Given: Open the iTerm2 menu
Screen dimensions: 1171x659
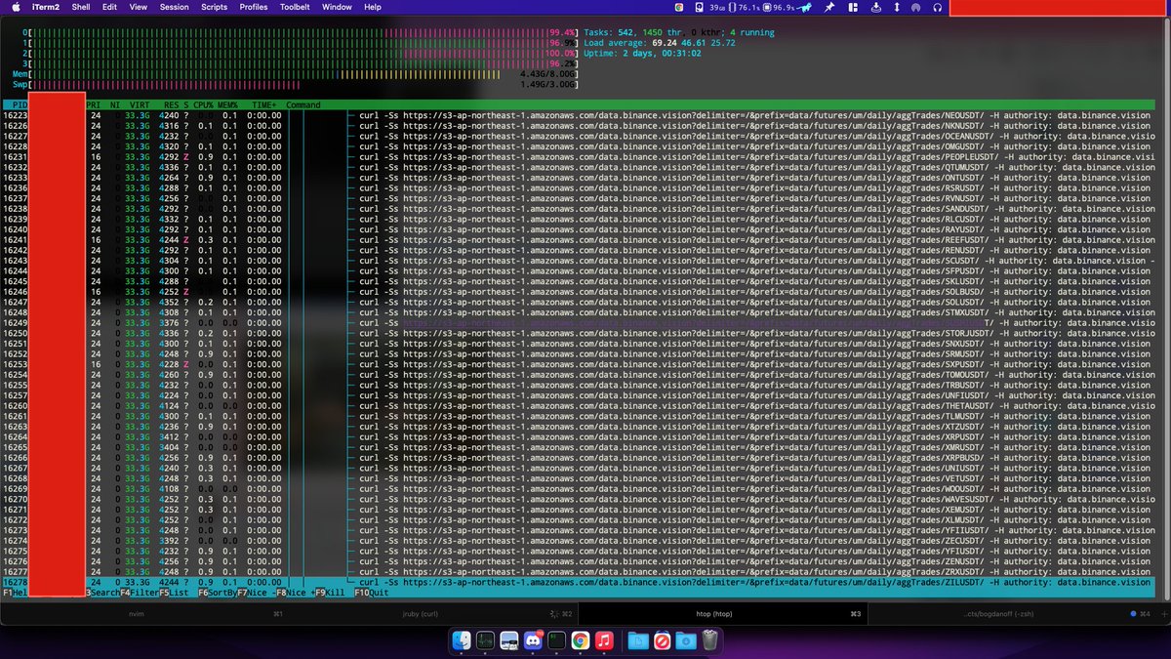Looking at the screenshot, I should coord(48,7).
